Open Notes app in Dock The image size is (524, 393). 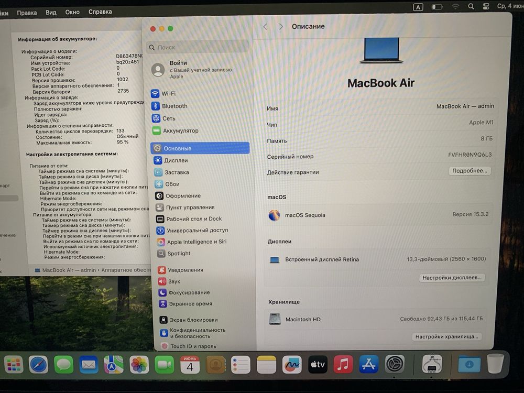[x=266, y=364]
